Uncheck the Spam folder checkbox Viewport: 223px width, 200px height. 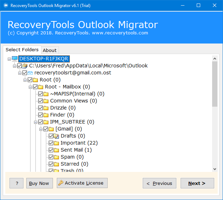(51, 157)
